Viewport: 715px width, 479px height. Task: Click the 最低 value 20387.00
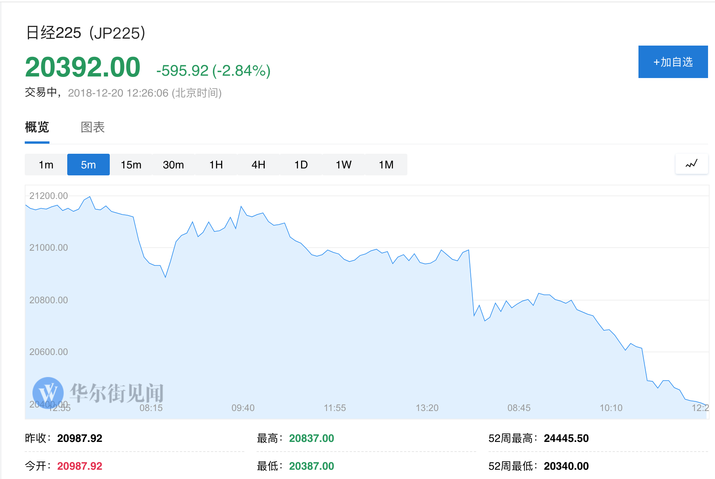[312, 466]
